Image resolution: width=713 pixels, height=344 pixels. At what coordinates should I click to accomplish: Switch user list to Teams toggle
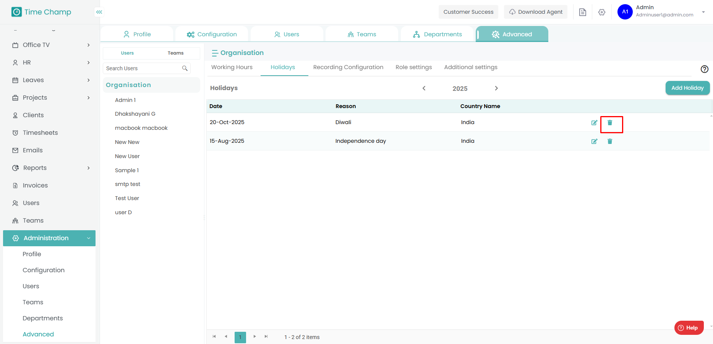click(175, 53)
